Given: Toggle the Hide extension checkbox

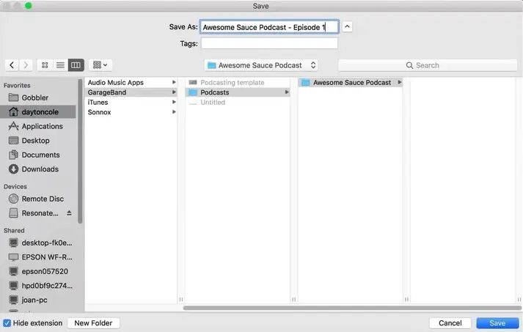Looking at the screenshot, I should point(7,323).
